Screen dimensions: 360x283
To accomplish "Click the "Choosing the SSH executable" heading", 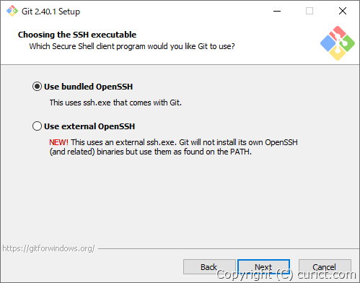I will (x=77, y=35).
